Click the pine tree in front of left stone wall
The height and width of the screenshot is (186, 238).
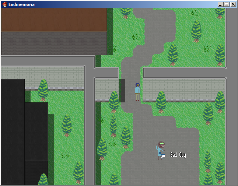coord(43,90)
